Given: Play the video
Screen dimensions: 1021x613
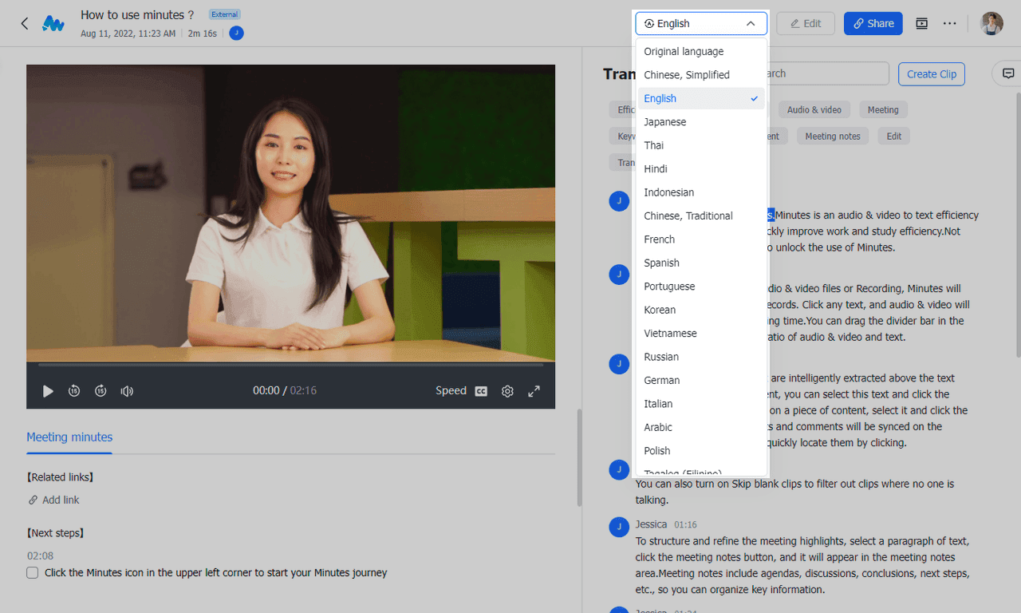Looking at the screenshot, I should 48,391.
